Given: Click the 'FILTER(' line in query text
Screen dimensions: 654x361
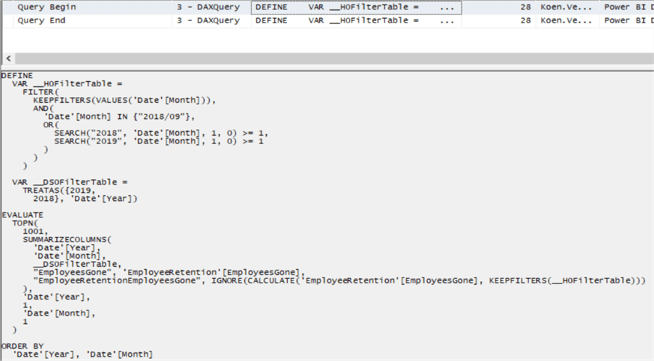Looking at the screenshot, I should pos(41,92).
